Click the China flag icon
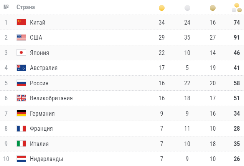The height and width of the screenshot is (166, 244). pyautogui.click(x=21, y=22)
